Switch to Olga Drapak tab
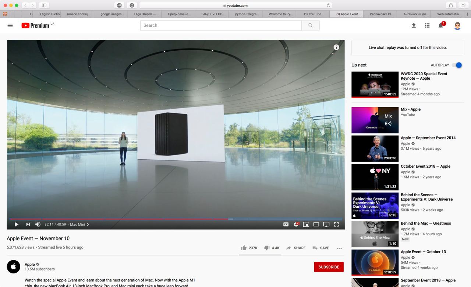This screenshot has width=471, height=287. tap(145, 14)
